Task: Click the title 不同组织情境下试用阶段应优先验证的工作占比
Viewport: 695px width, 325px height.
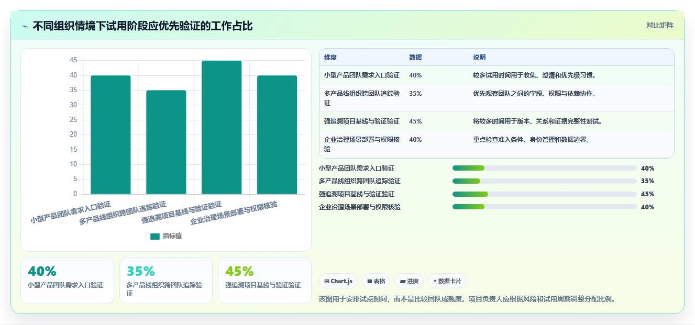Action: coord(142,26)
